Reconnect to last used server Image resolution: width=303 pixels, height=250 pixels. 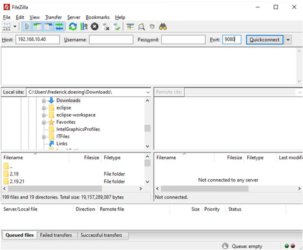117,27
